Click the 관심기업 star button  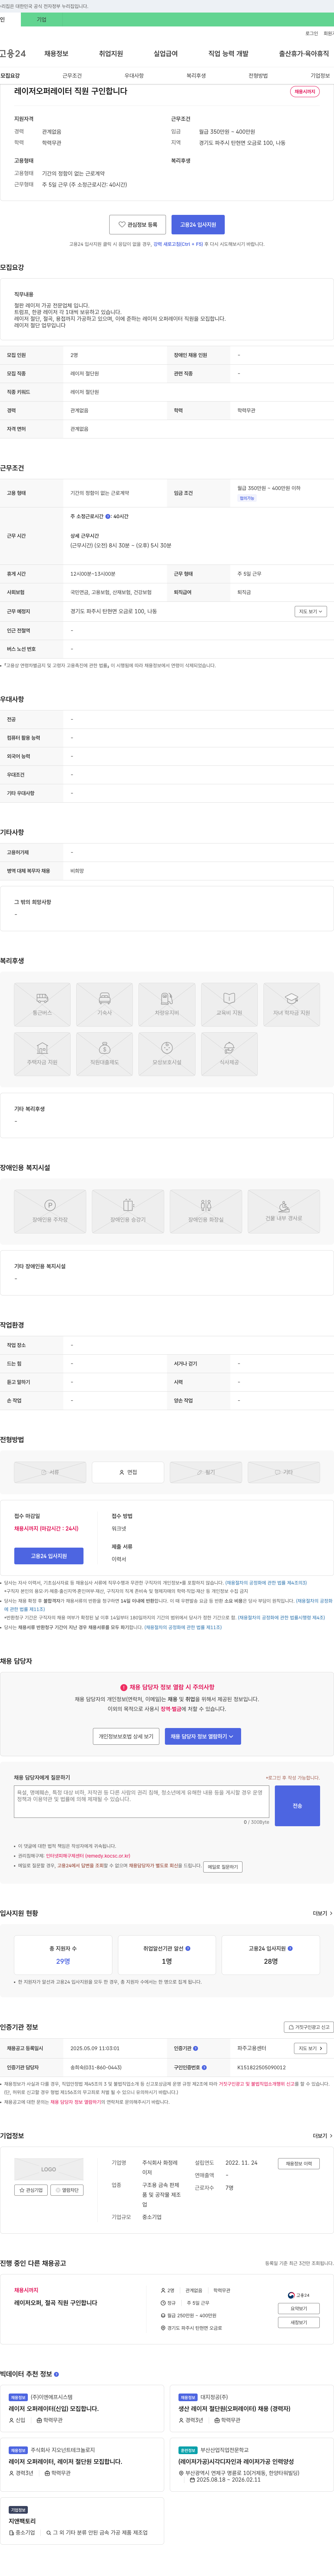click(31, 2190)
